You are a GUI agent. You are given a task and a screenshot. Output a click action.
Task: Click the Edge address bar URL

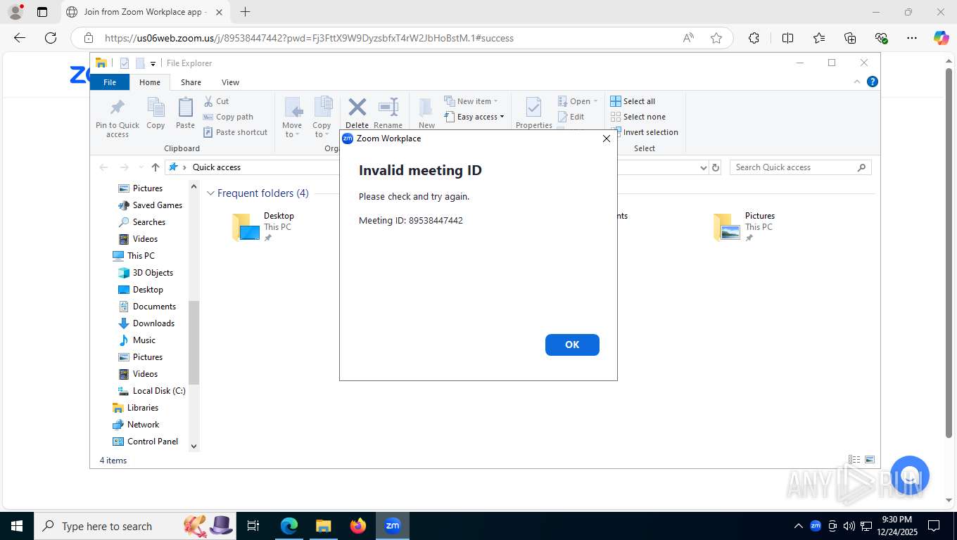(309, 38)
